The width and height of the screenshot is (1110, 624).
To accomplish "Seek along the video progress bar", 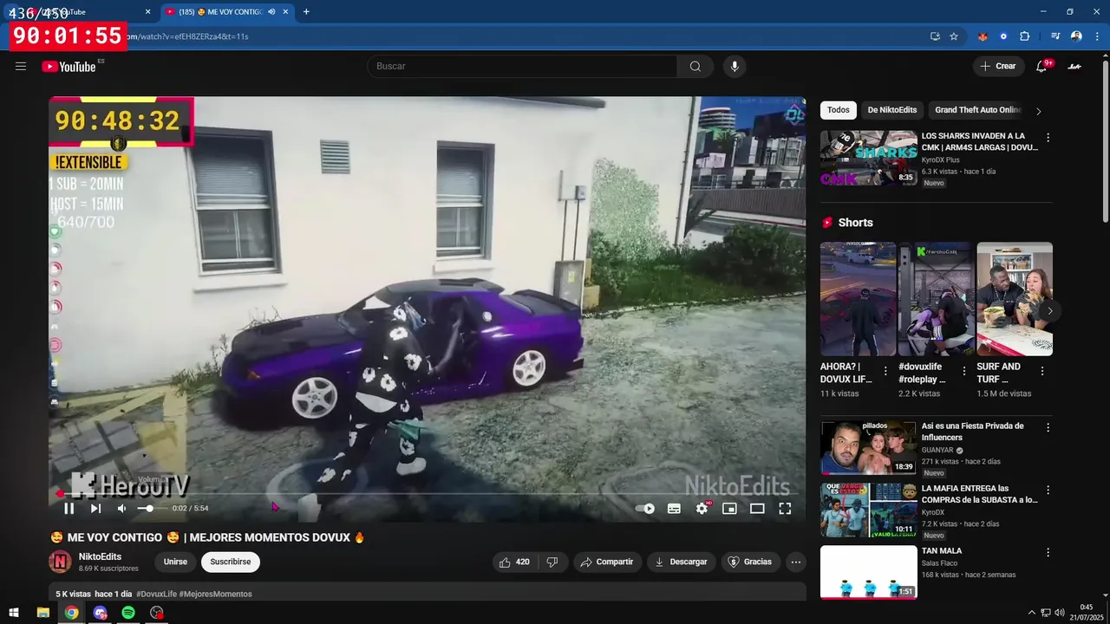I will [x=427, y=494].
